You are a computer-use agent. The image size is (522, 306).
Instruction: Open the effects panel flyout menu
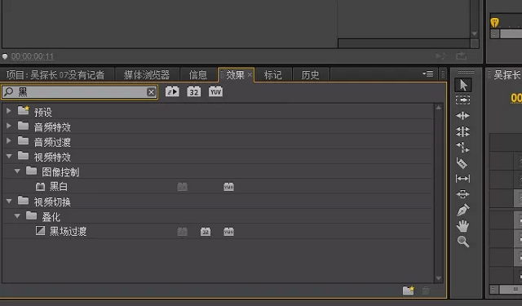point(427,73)
